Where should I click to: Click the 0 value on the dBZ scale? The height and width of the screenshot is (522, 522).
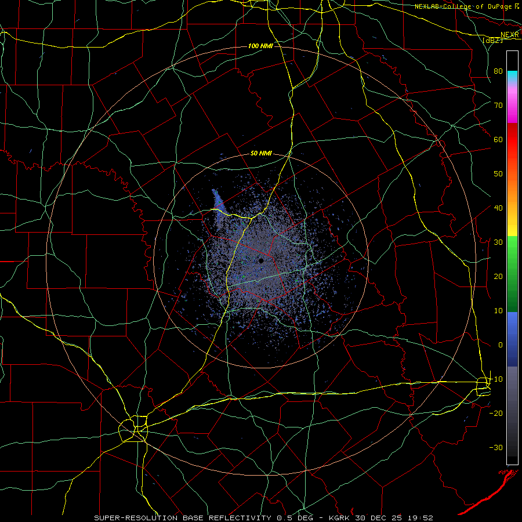[x=501, y=345]
